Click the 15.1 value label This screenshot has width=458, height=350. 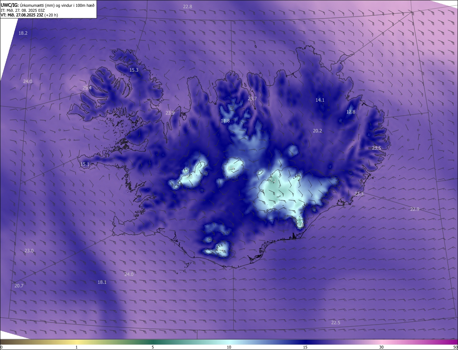pos(85,164)
